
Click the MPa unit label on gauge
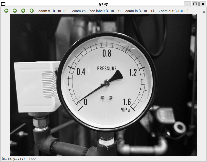tap(125, 110)
